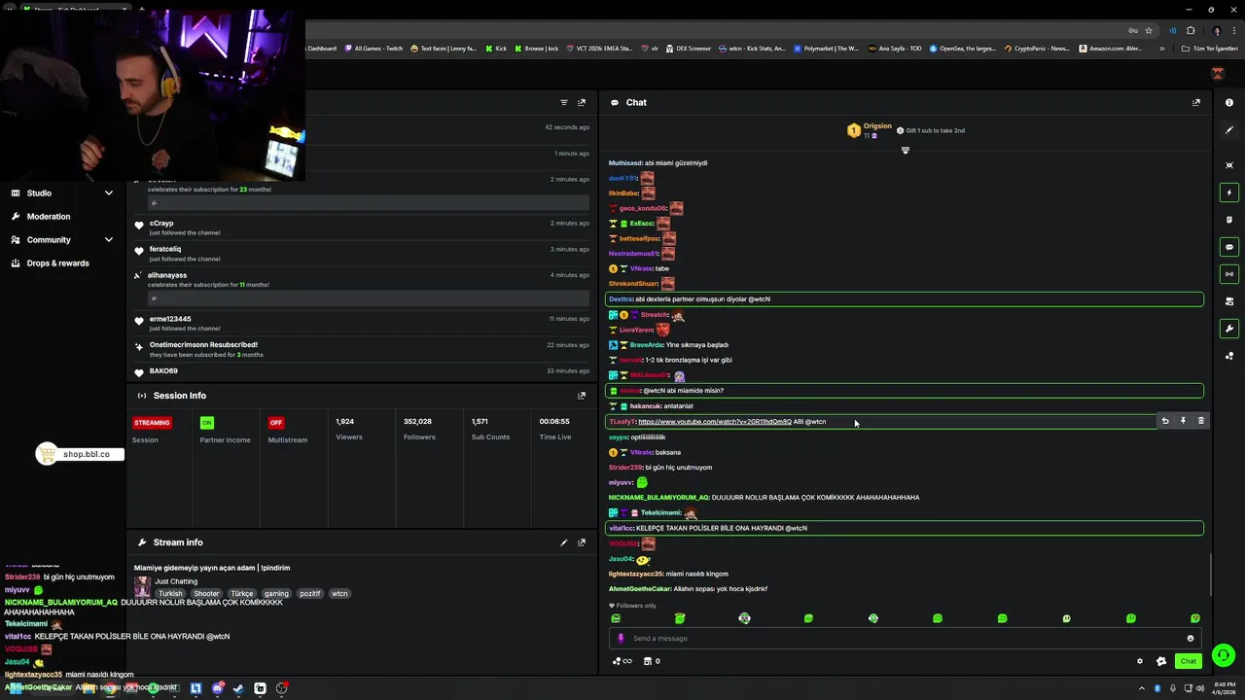Screen dimensions: 1245x700
Task: Edit stream info with pencil icon
Action: [x=564, y=542]
